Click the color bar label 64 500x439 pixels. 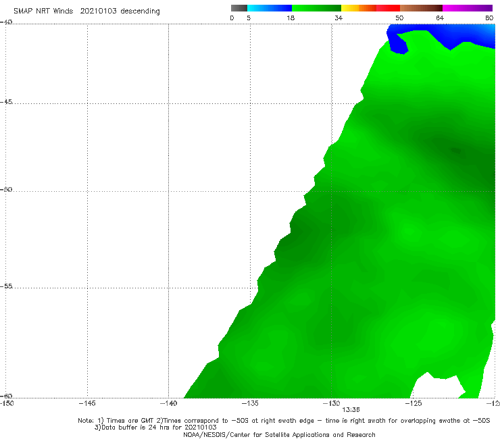(x=440, y=18)
